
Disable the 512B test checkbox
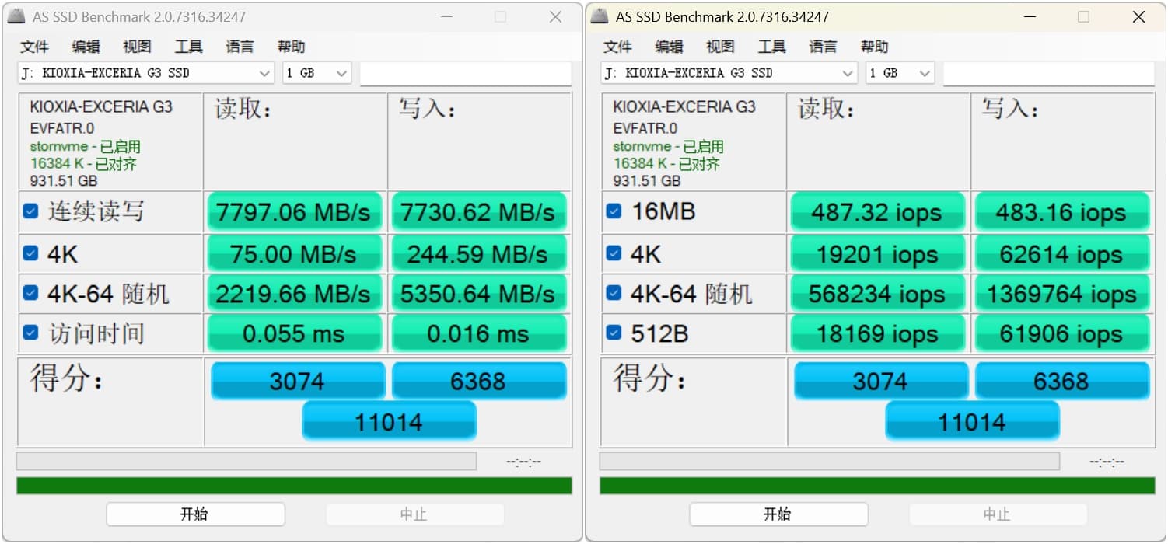point(614,333)
